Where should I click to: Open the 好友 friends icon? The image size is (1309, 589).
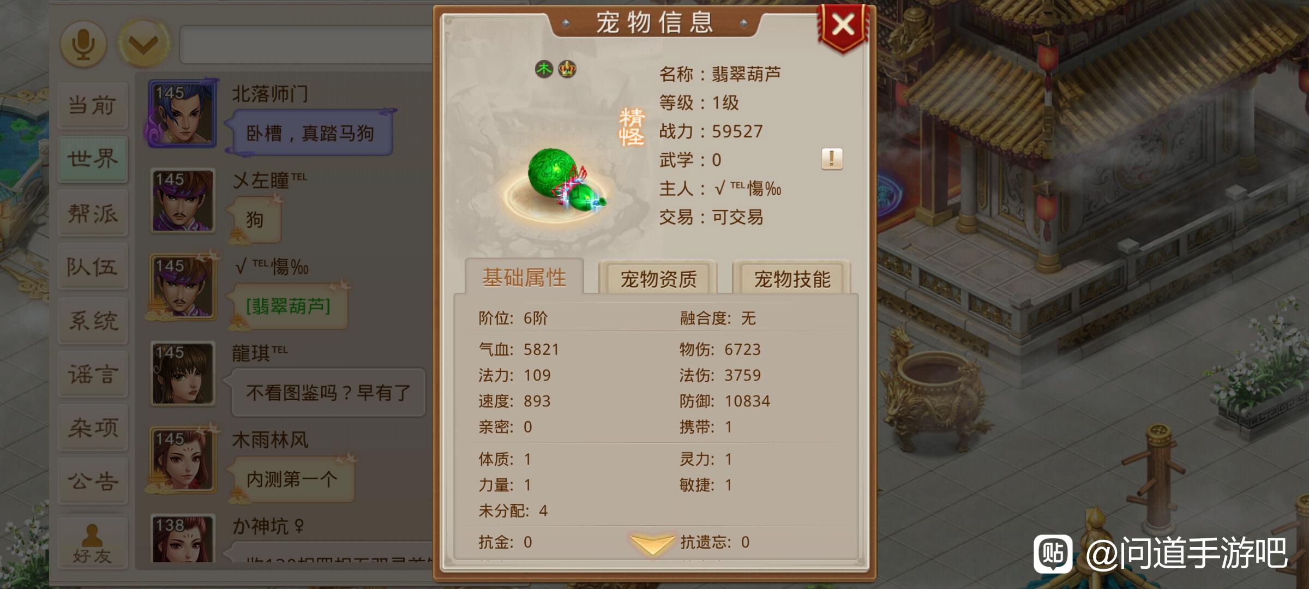pyautogui.click(x=92, y=544)
